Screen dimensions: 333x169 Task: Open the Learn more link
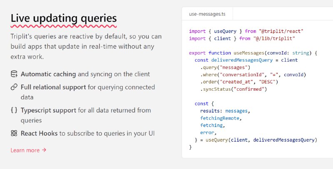(x=28, y=150)
